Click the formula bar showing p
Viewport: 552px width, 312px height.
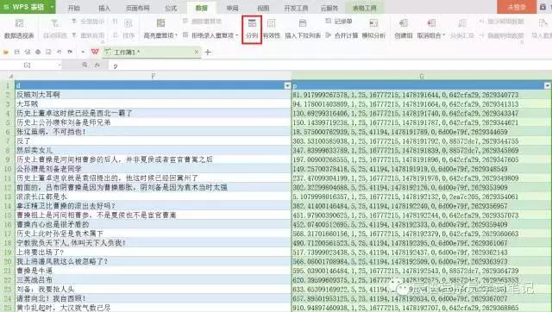tap(330, 66)
